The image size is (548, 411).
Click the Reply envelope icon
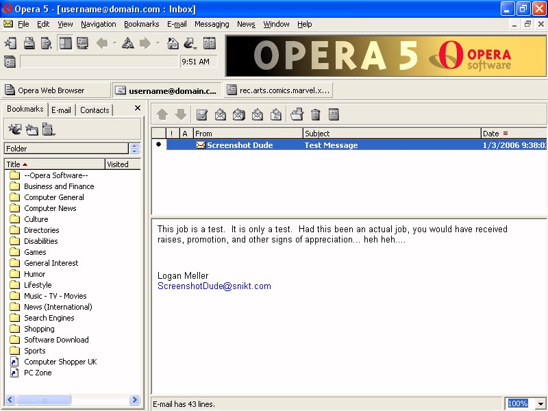click(x=220, y=114)
